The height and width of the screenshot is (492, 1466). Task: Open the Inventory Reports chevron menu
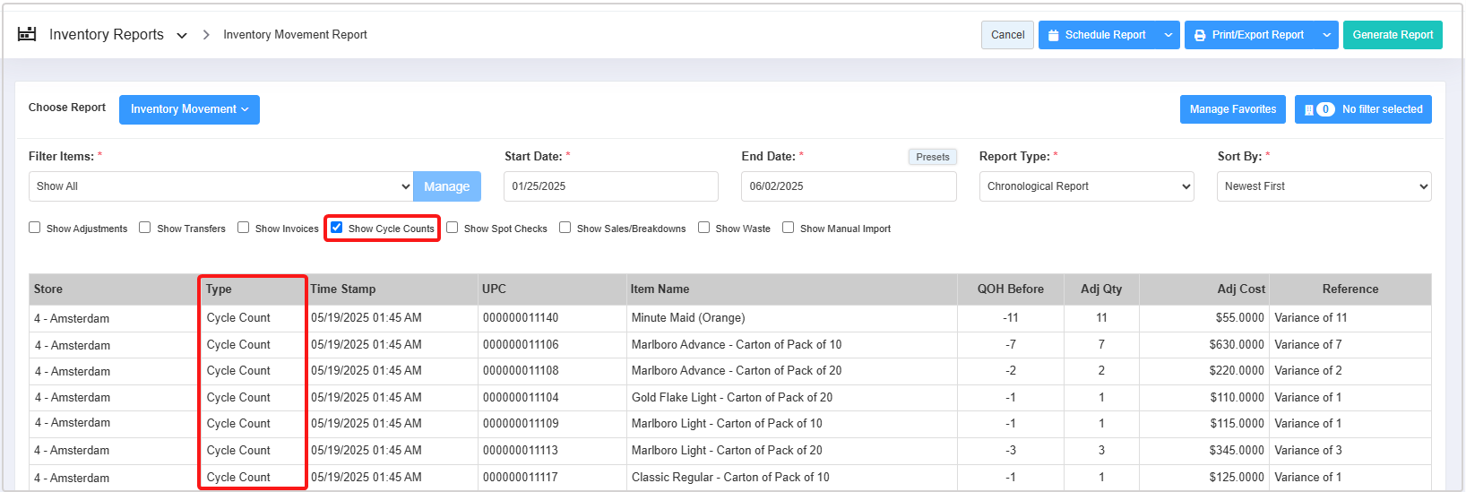(182, 35)
